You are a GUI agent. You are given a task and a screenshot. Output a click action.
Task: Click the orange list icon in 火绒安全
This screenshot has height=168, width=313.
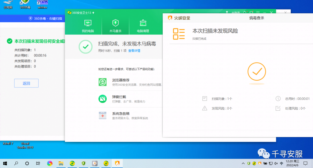click(179, 34)
